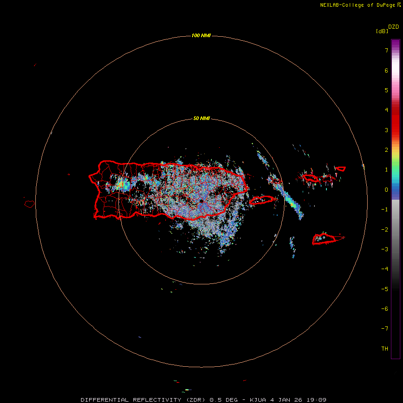Click the 50 NMI range ring label
Screen dimensions: 403x403
pos(201,118)
